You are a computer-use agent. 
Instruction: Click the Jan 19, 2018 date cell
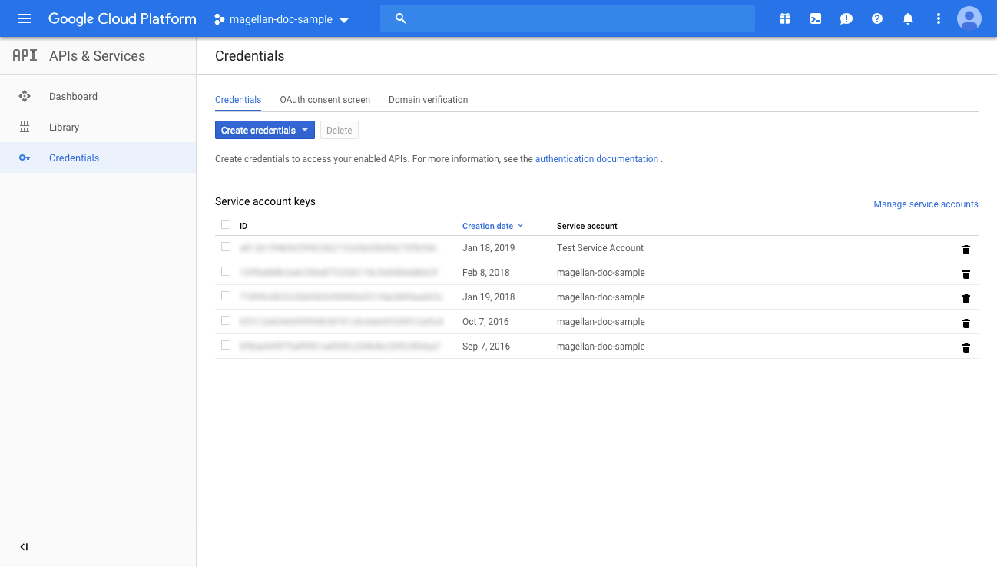[x=489, y=297]
